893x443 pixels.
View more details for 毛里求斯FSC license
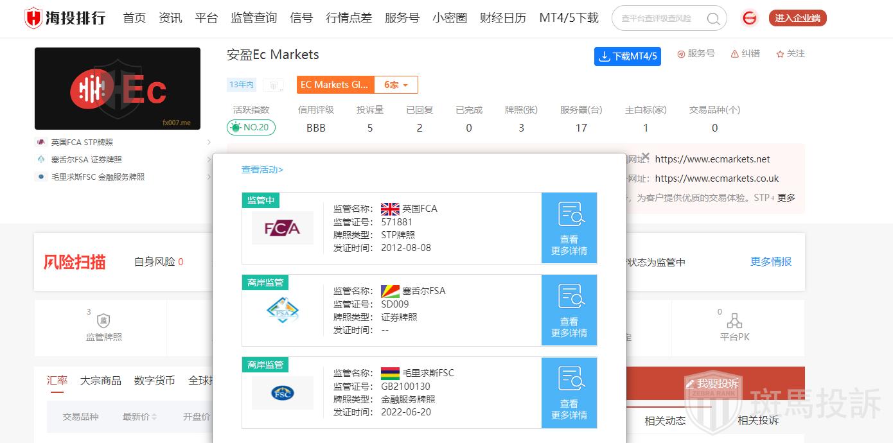tap(569, 392)
